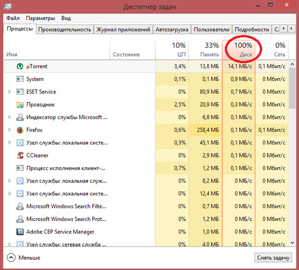The width and height of the screenshot is (299, 270).
Task: Expand the Firefox process group
Action: coord(10,130)
